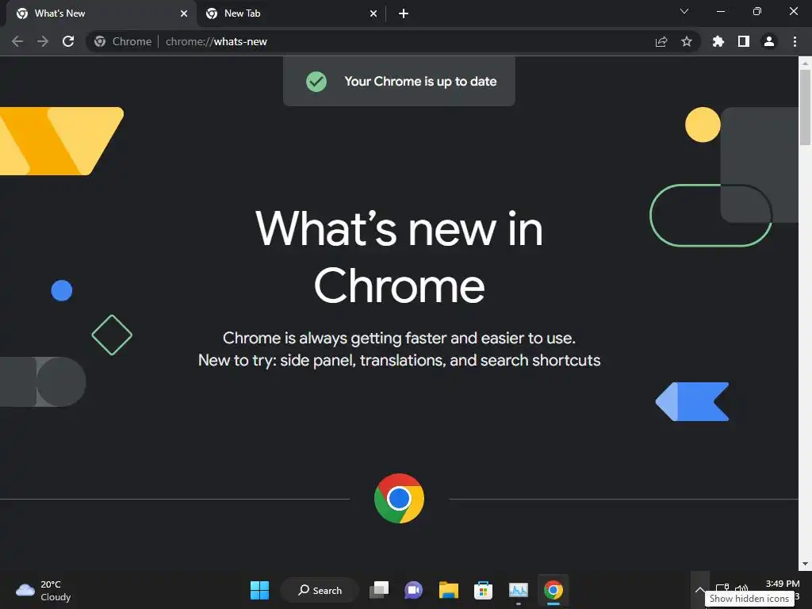Open Task View on the taskbar

point(379,590)
